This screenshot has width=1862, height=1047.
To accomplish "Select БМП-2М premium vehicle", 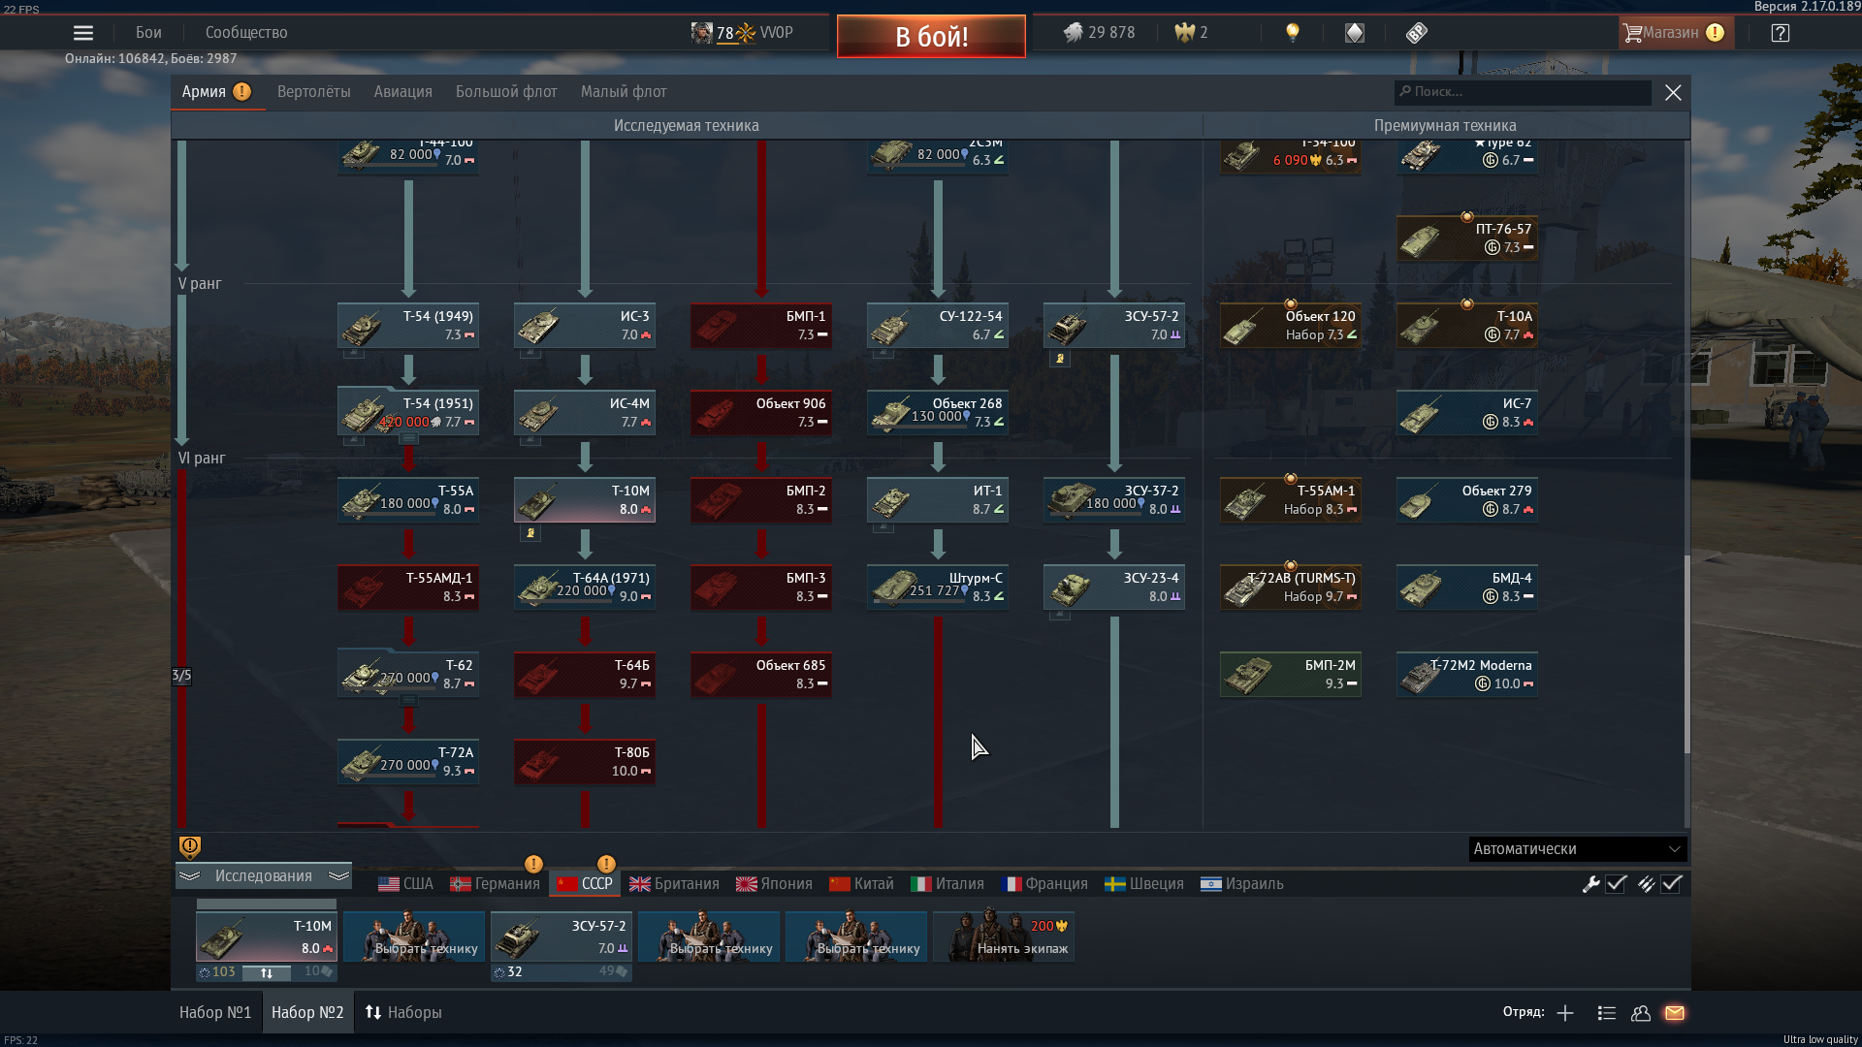I will (x=1291, y=675).
